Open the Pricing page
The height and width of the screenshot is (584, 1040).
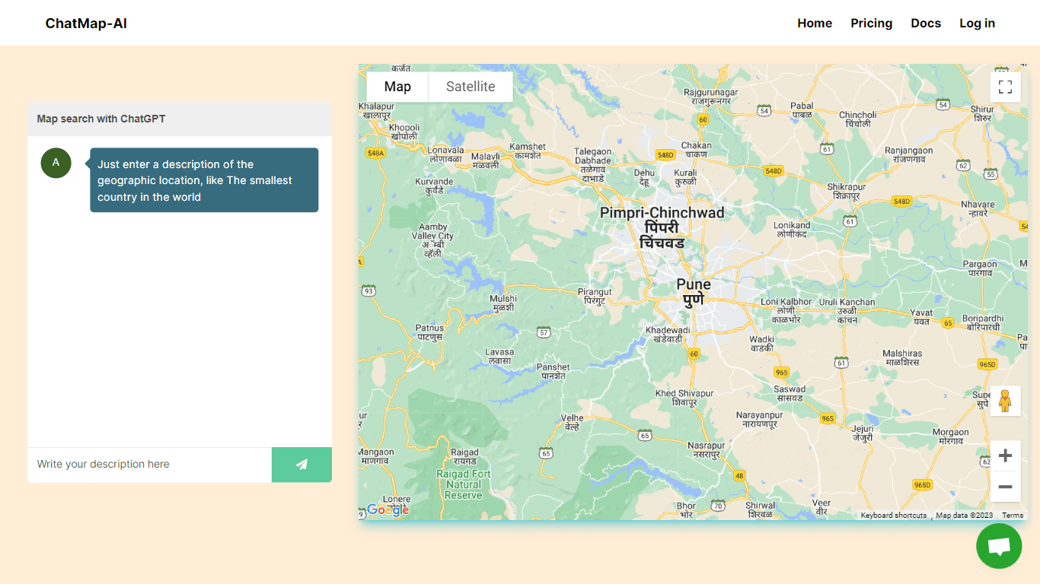[871, 23]
